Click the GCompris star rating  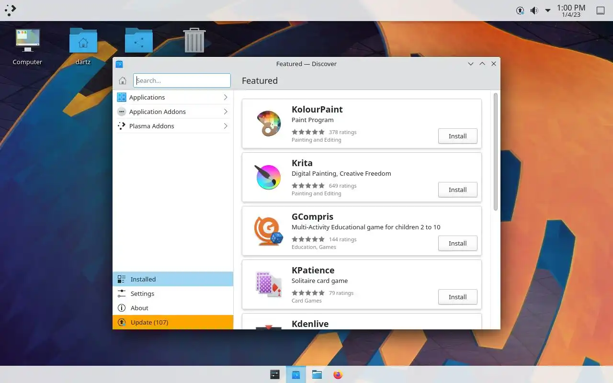(308, 239)
